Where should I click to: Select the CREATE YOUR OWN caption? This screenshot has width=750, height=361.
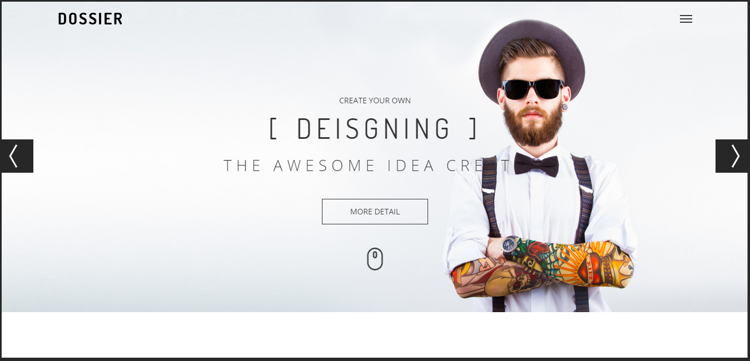[x=375, y=101]
